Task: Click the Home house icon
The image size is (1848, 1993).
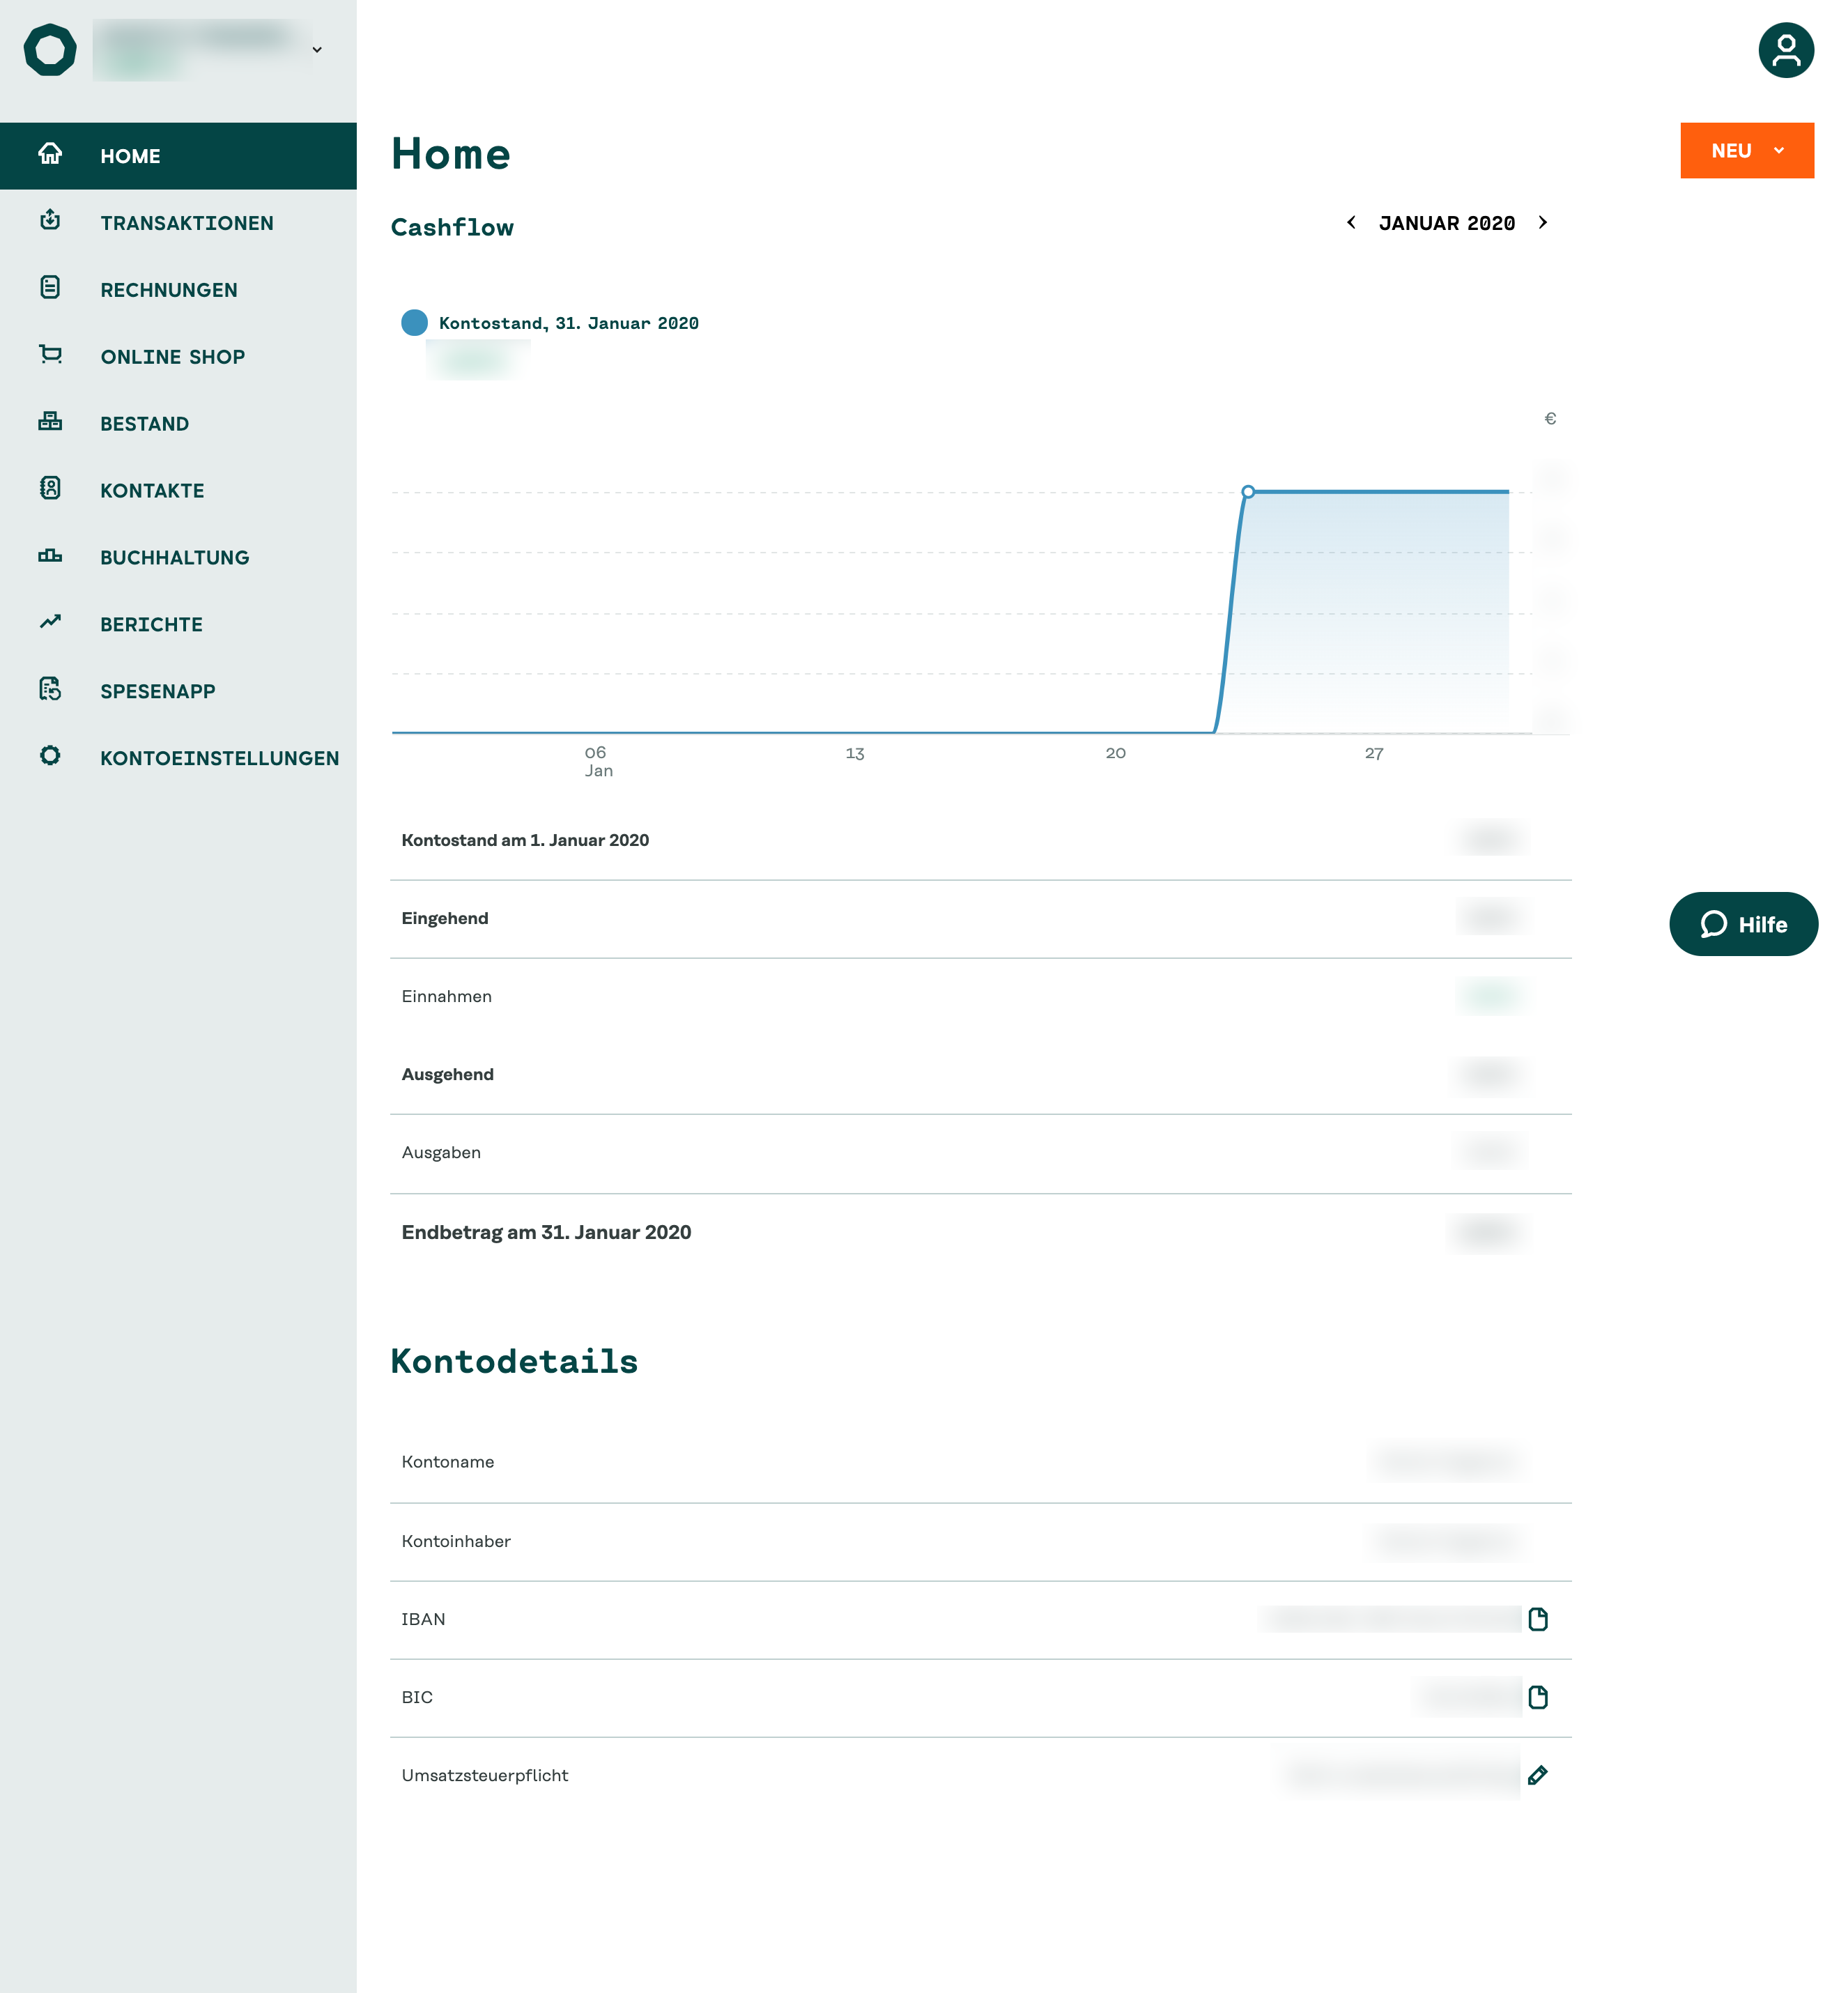Action: [50, 155]
